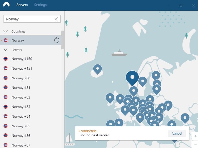Clear the Norway search text
This screenshot has height=148, width=198.
[56, 19]
